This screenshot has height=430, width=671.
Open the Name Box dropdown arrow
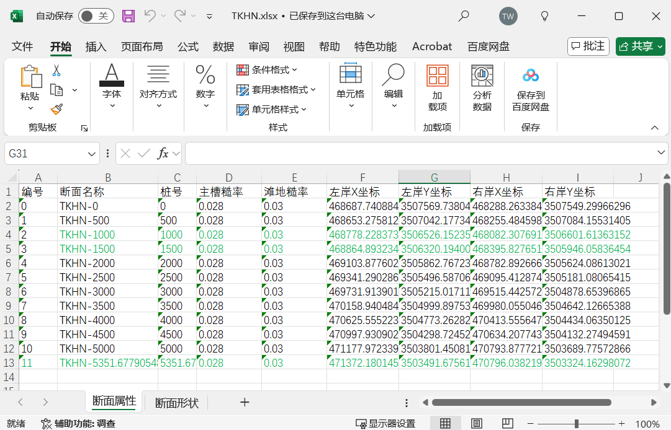click(x=92, y=154)
